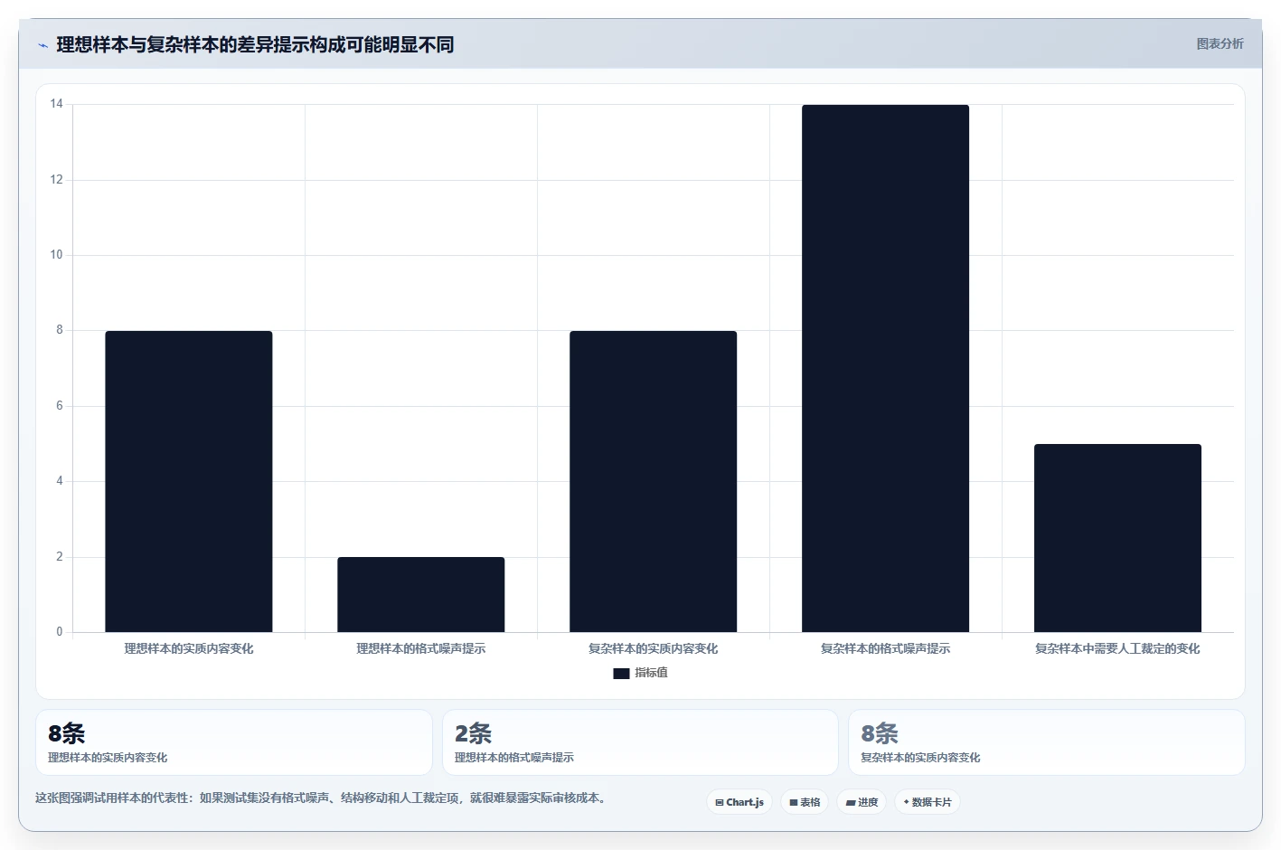Click the bar for 理想样本的实质内容变化
This screenshot has width=1281, height=850.
point(189,481)
